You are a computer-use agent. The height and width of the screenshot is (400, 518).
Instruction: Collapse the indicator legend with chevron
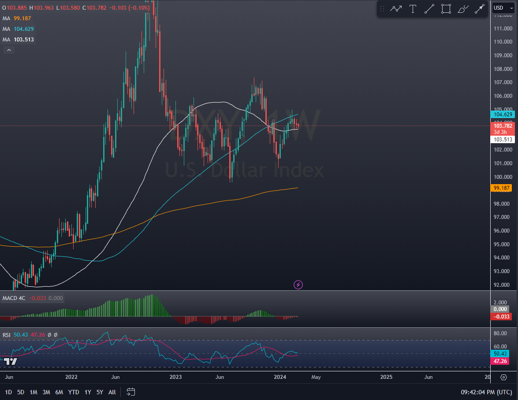[9, 50]
